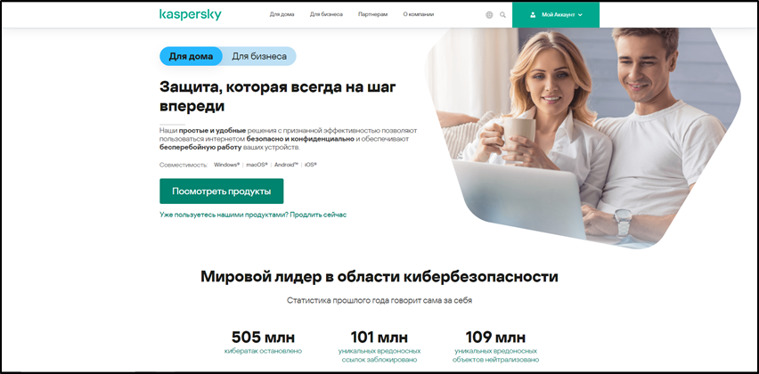This screenshot has width=759, height=374.
Task: Click the Мировой лидер в области кибербезопасности heading
Action: pos(379,277)
